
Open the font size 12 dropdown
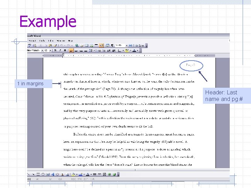coord(50,50)
